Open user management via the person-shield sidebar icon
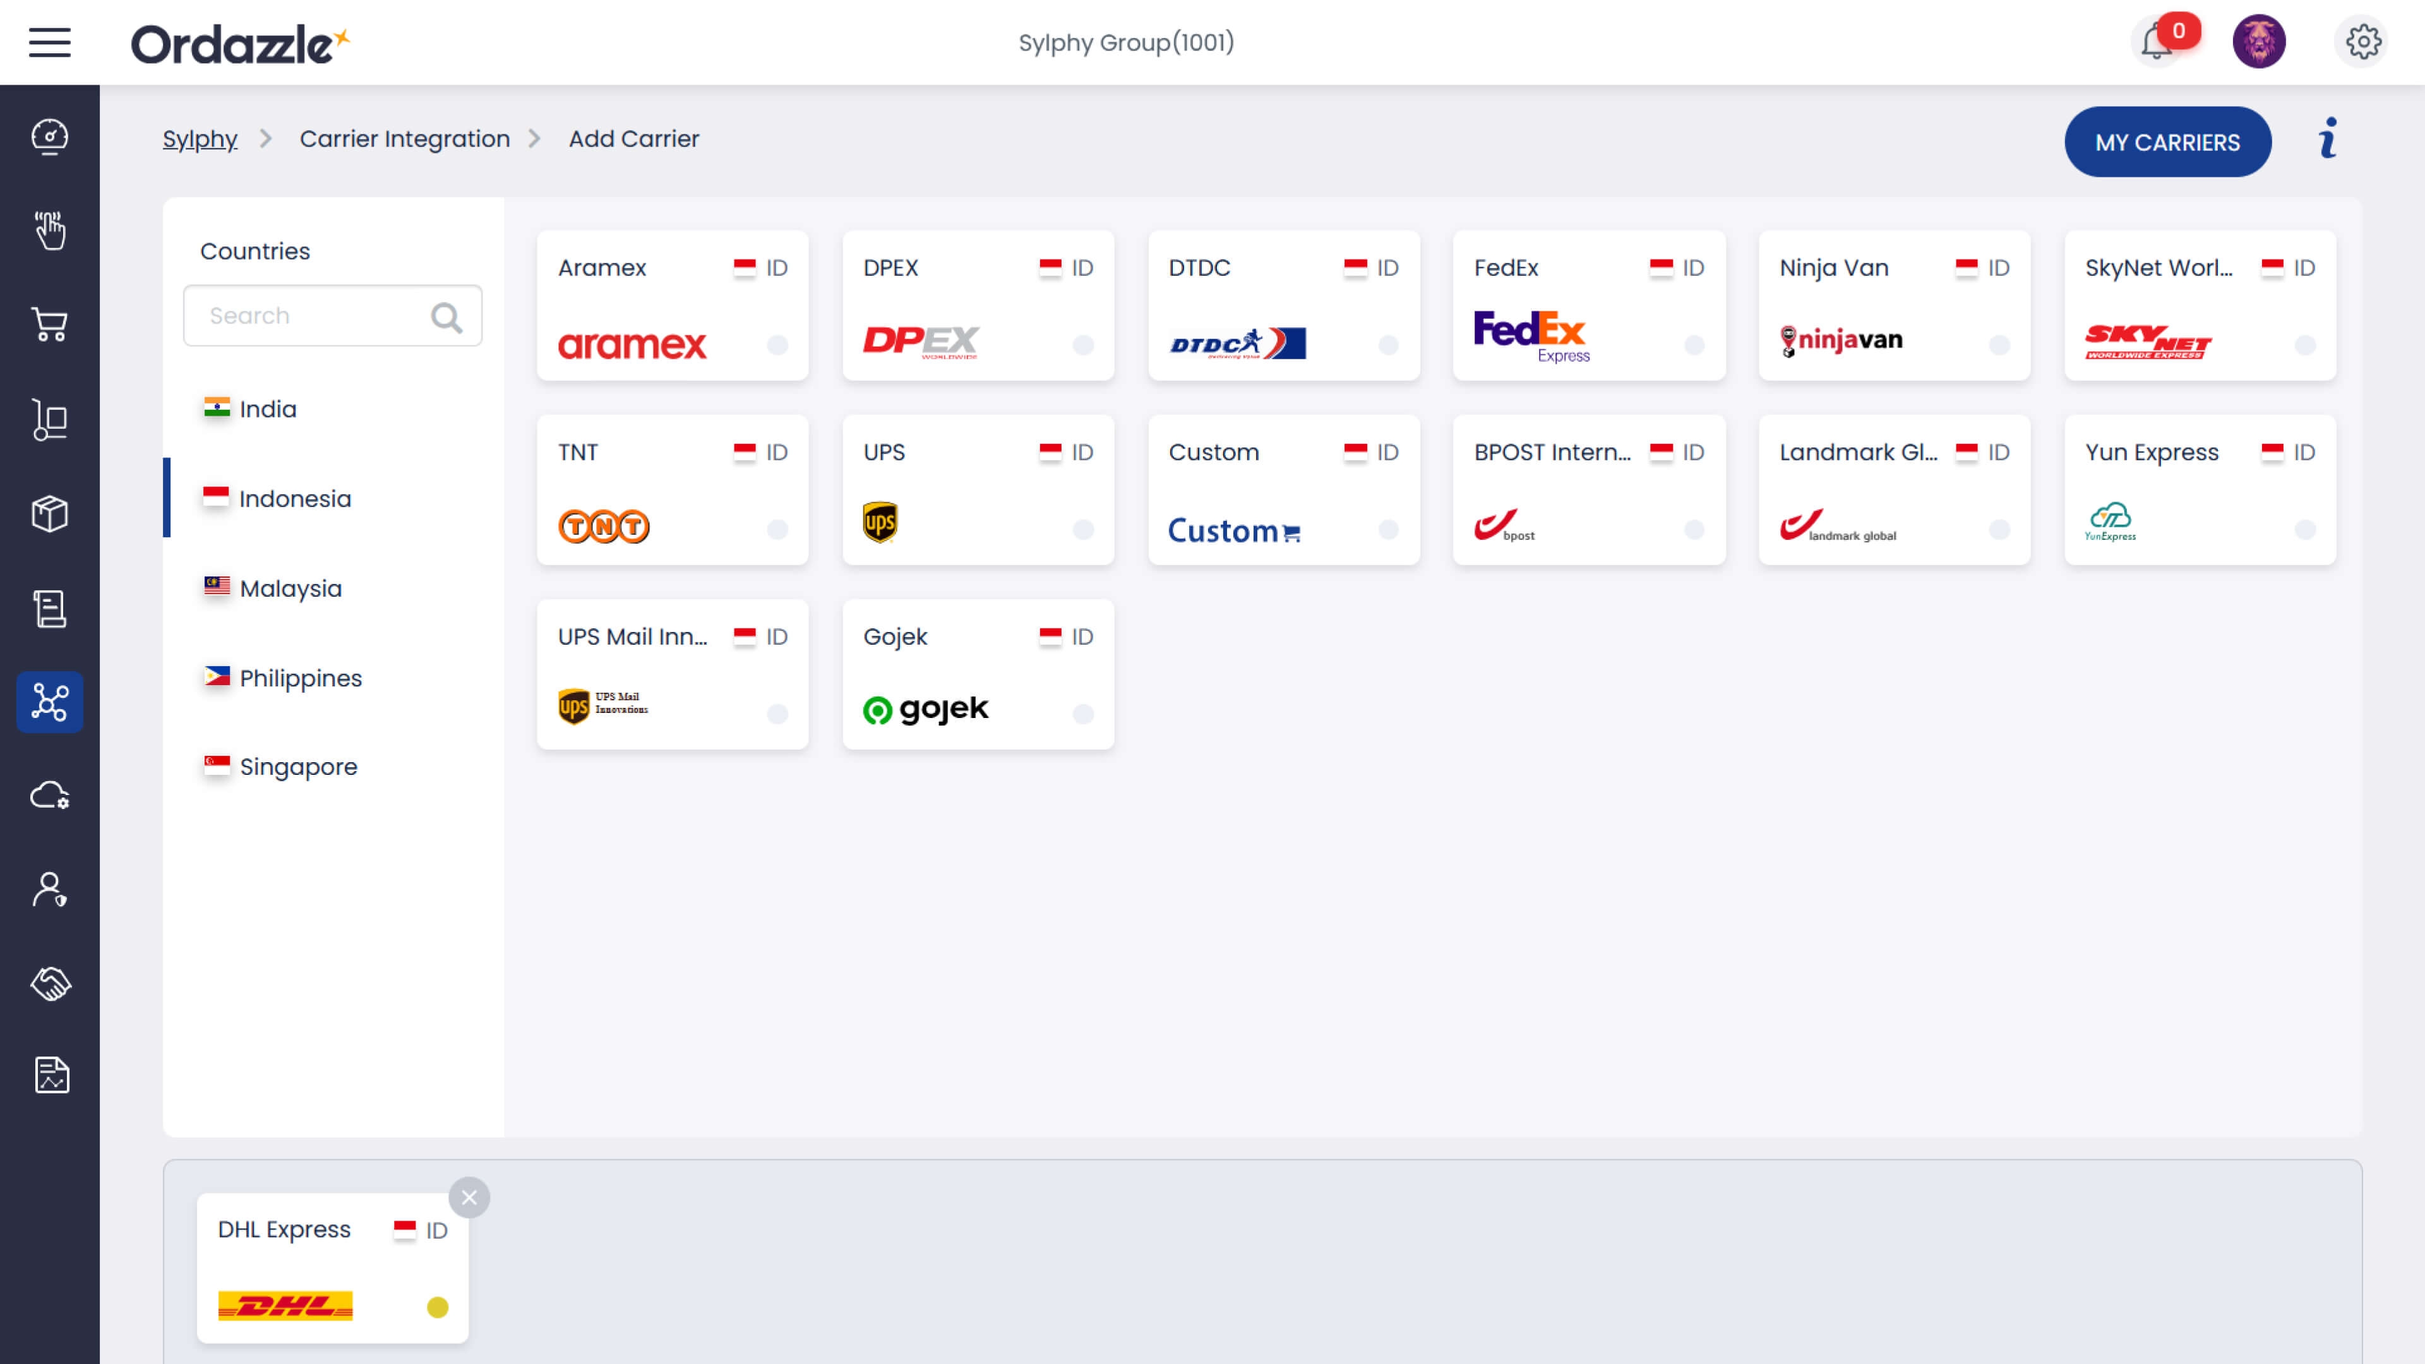 pyautogui.click(x=50, y=890)
